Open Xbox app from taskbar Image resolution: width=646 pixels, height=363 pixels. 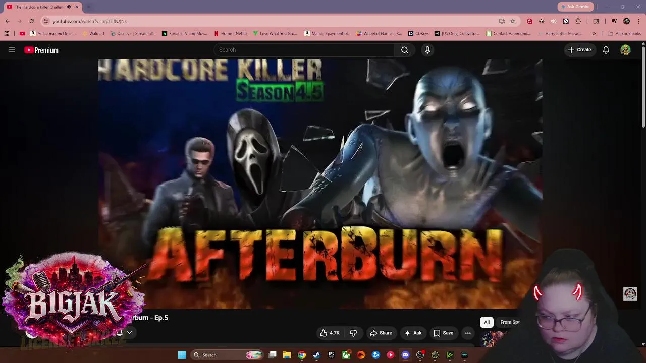346,355
